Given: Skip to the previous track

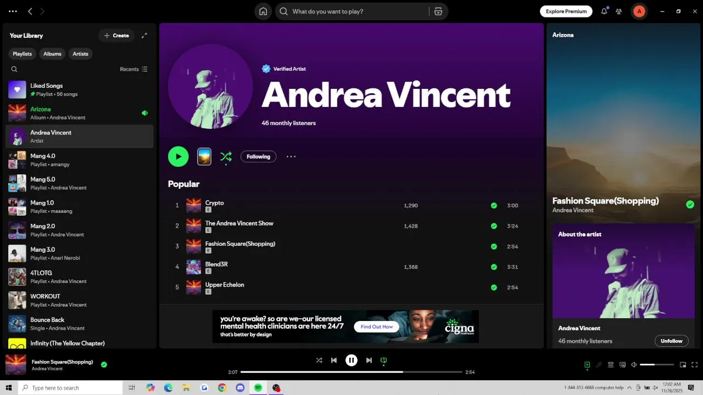Looking at the screenshot, I should coord(334,360).
